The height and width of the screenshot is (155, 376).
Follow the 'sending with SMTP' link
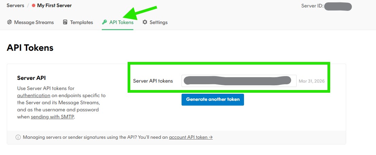[x=52, y=117]
